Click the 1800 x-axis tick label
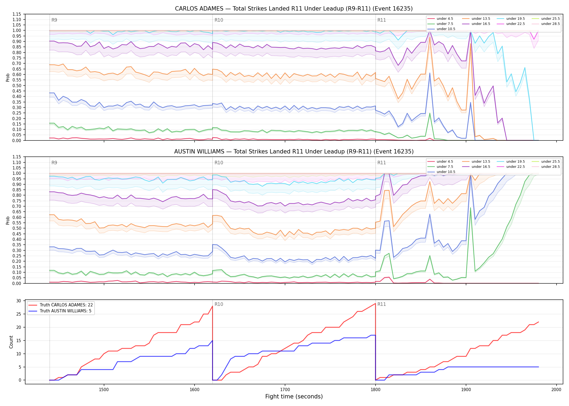Image resolution: width=569 pixels, height=406 pixels. pos(375,389)
